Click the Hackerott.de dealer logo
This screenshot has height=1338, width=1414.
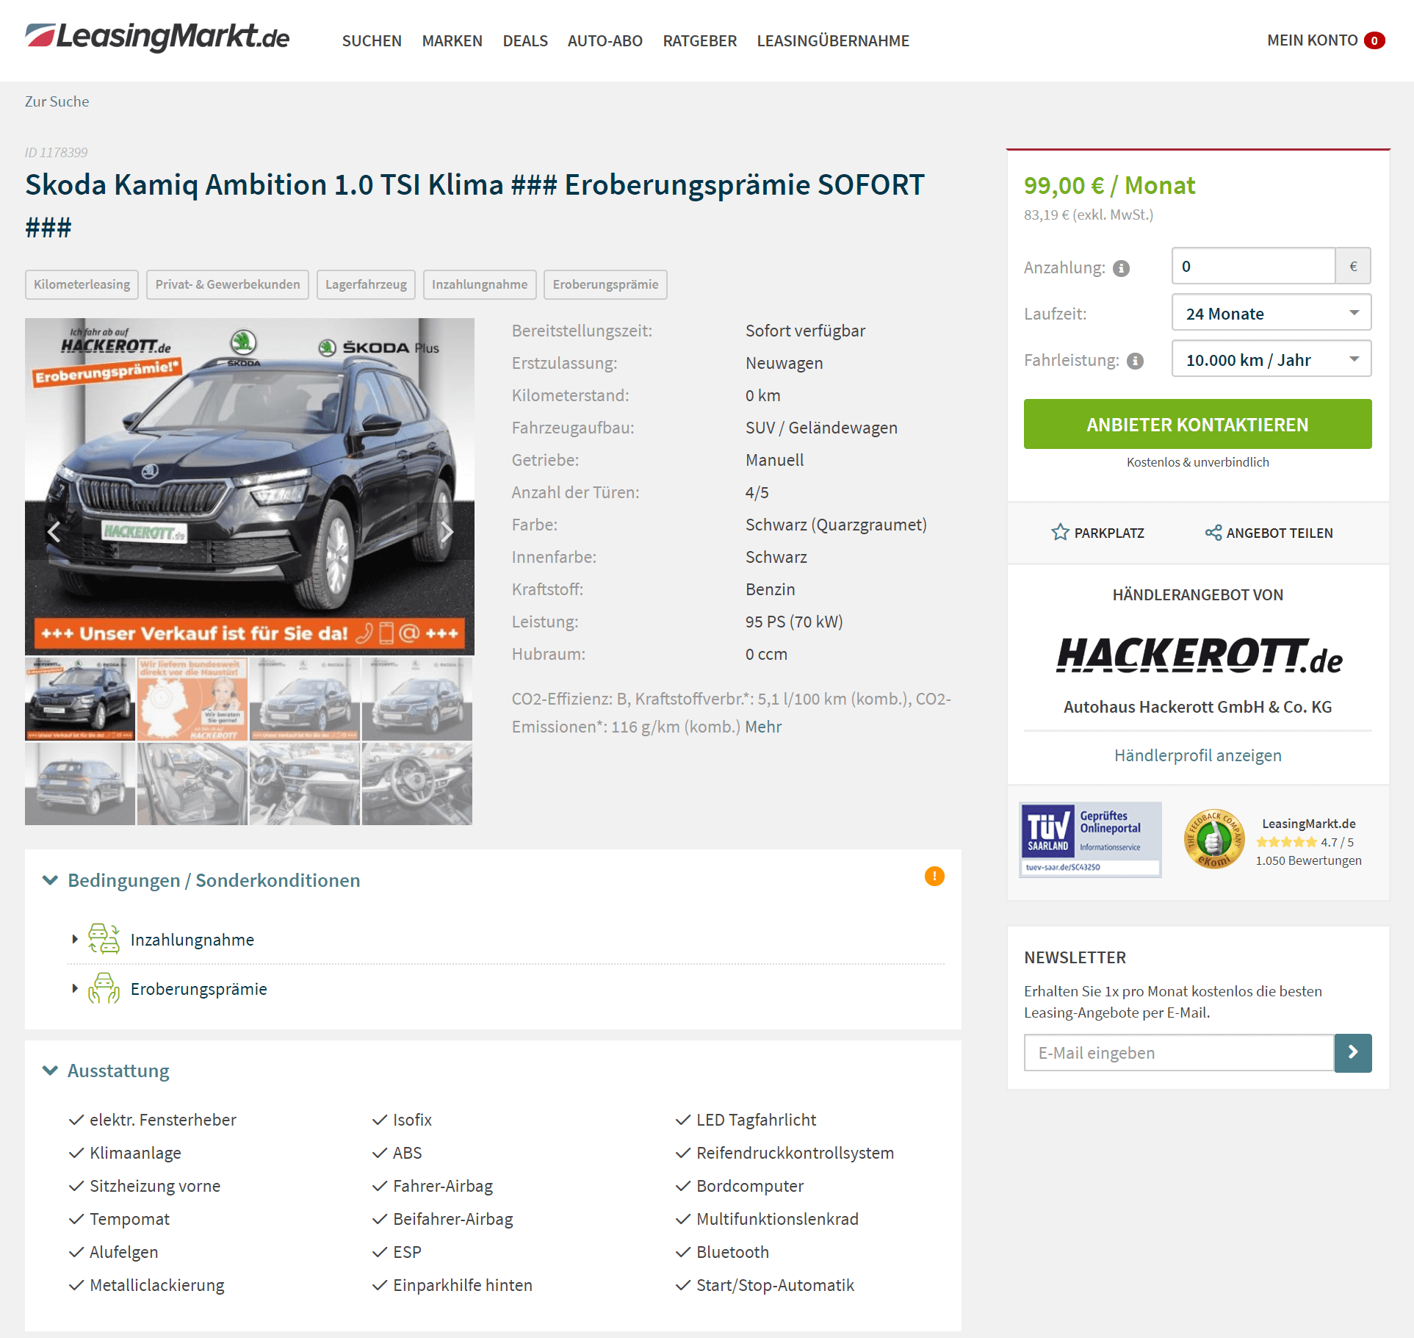tap(1198, 655)
